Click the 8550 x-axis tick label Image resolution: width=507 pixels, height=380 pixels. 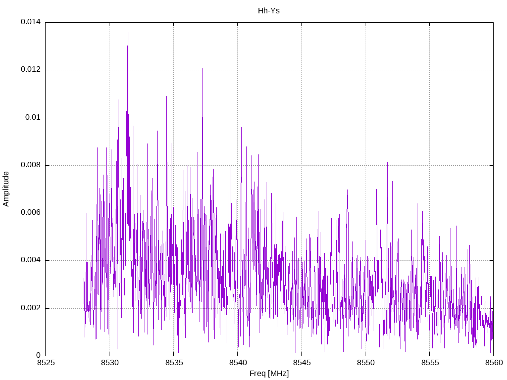(366, 363)
